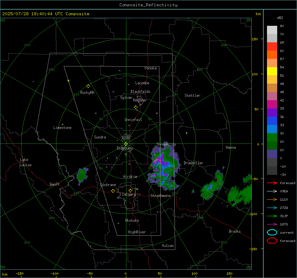Select the magenta 39-42 dBZ swatch
This screenshot has height=278, width=297.
tap(272, 104)
